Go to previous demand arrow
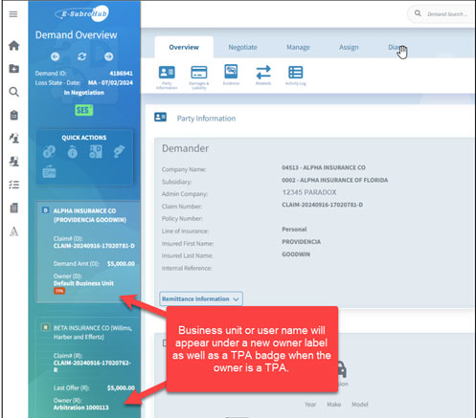This screenshot has height=418, width=476. 55,56
